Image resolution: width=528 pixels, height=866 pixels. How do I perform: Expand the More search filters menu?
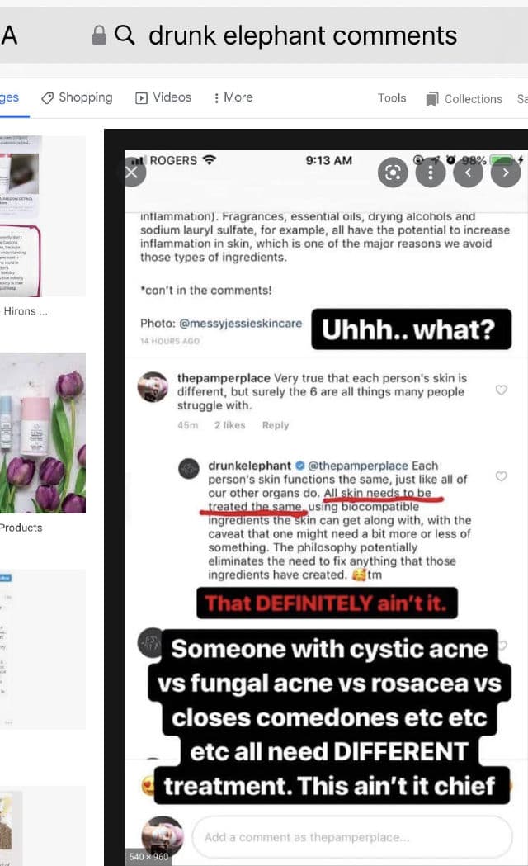click(x=233, y=97)
